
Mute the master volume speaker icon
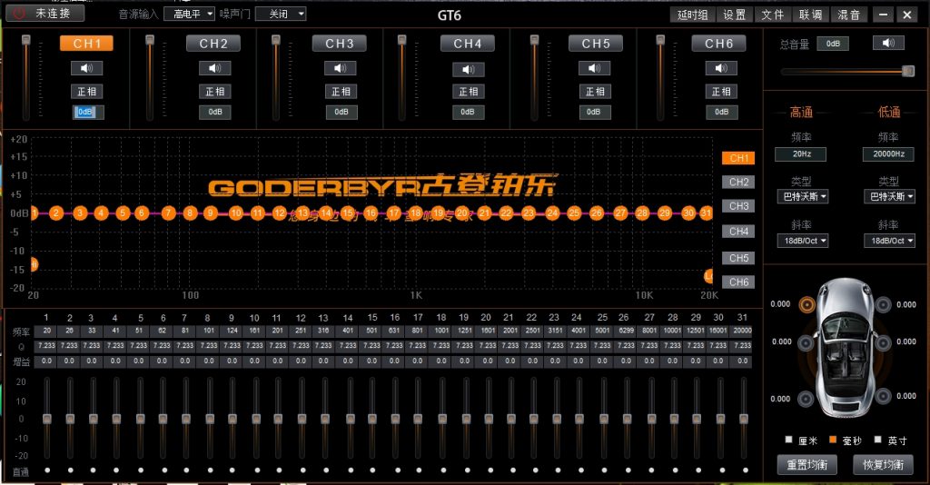888,43
